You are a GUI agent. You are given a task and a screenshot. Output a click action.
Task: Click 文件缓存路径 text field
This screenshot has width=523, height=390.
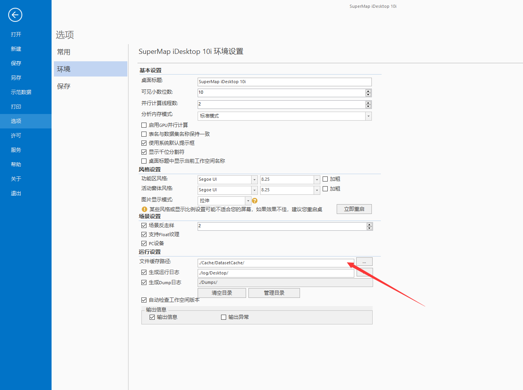coord(276,263)
